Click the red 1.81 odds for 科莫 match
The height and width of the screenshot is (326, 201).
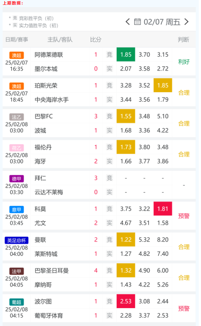(x=163, y=209)
